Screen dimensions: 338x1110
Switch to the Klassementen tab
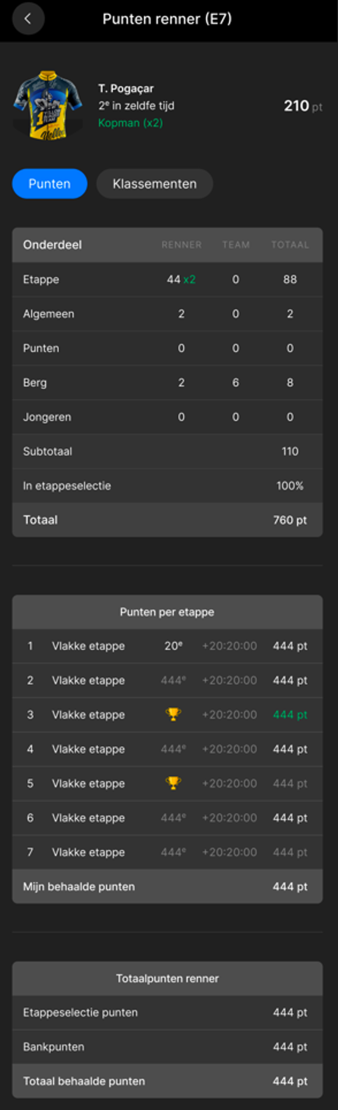pyautogui.click(x=155, y=183)
